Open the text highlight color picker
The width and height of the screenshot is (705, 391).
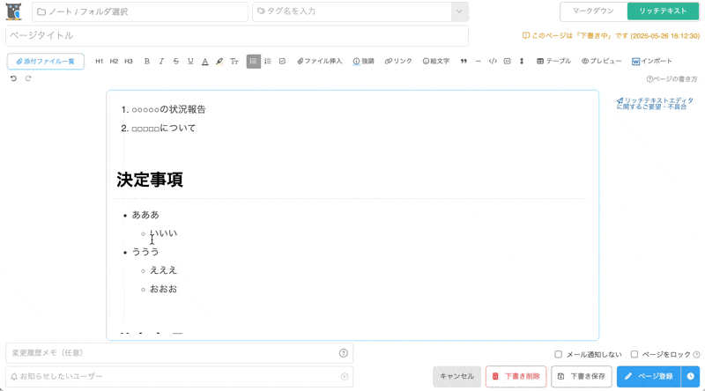219,62
